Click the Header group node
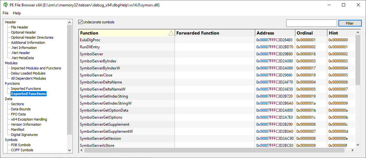 [10, 22]
